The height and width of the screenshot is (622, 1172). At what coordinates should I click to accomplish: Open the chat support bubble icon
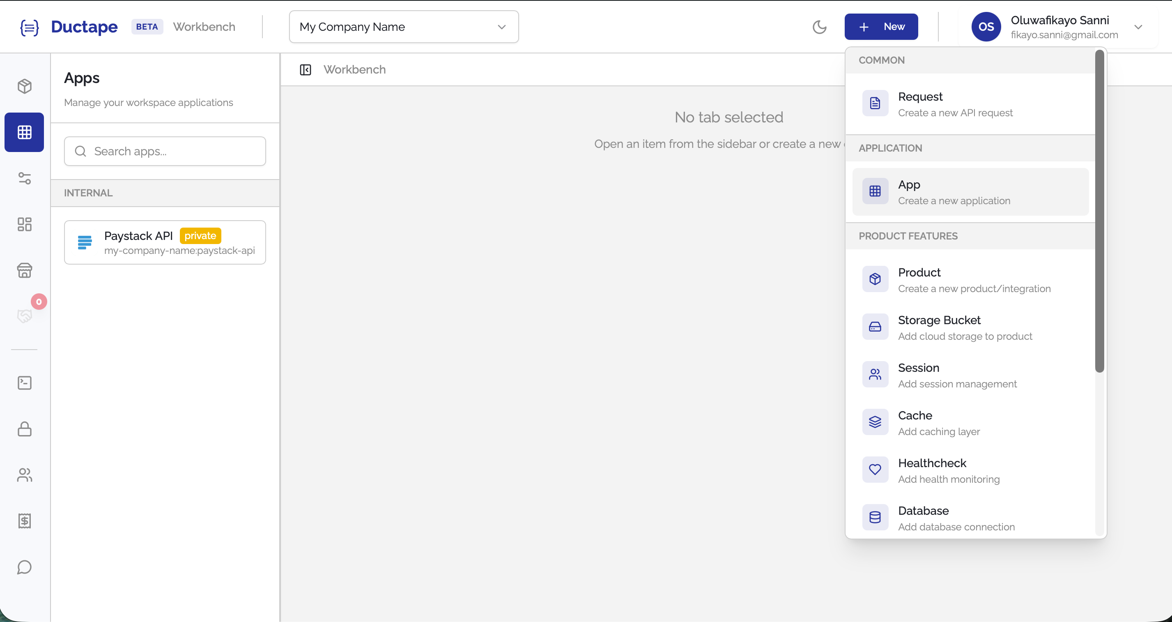point(24,567)
